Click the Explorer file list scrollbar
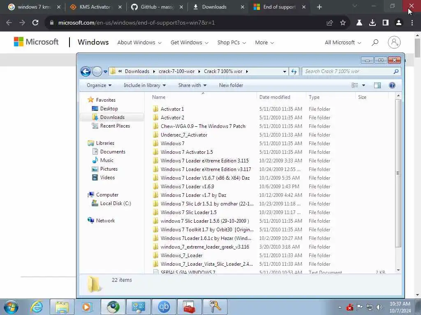This screenshot has width=421, height=315. tap(398, 173)
